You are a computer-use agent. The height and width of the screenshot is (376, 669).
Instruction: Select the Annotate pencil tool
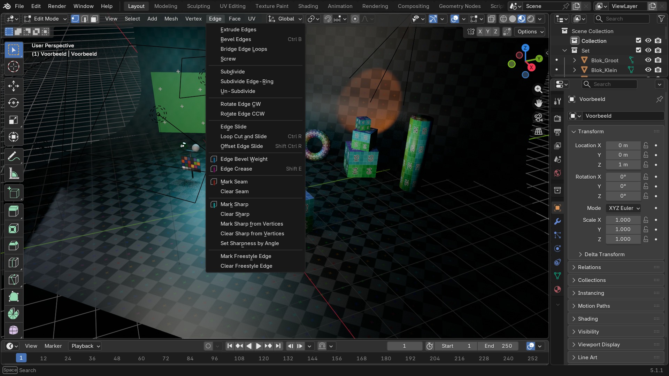14,157
